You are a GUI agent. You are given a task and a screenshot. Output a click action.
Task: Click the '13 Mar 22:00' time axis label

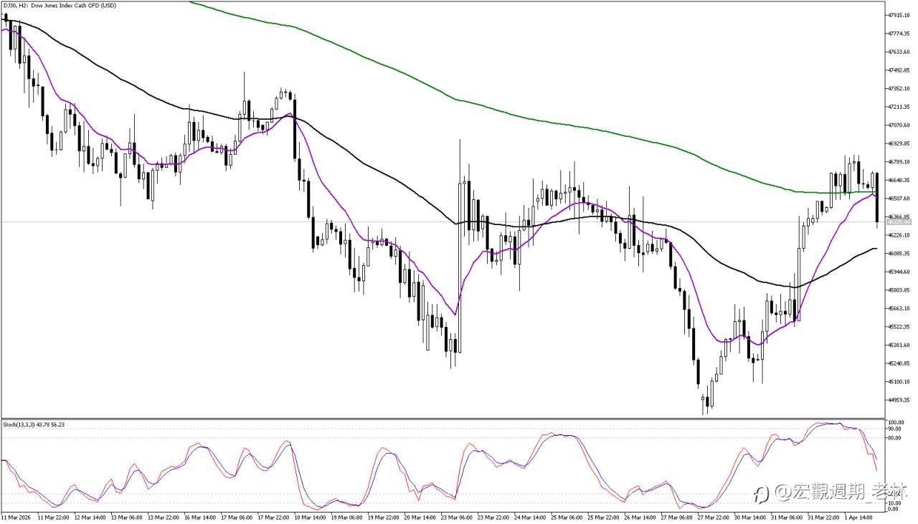[164, 516]
